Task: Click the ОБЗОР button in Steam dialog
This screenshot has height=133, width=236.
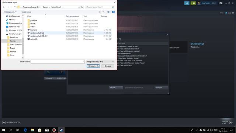Action: pyautogui.click(x=116, y=88)
